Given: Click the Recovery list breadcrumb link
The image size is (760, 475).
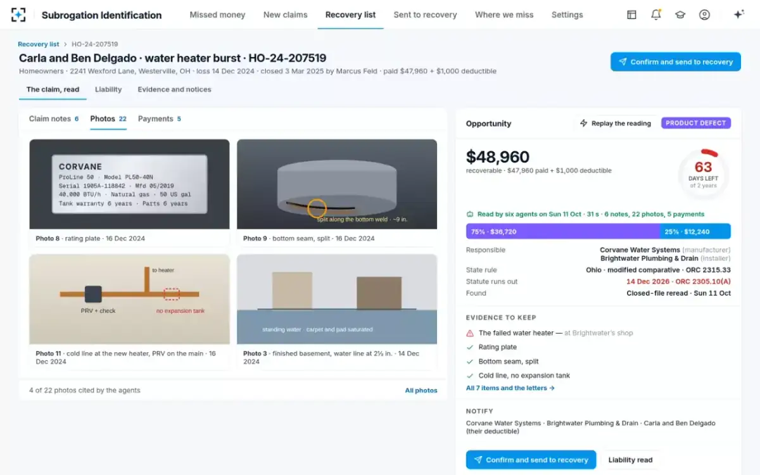Looking at the screenshot, I should 39,44.
